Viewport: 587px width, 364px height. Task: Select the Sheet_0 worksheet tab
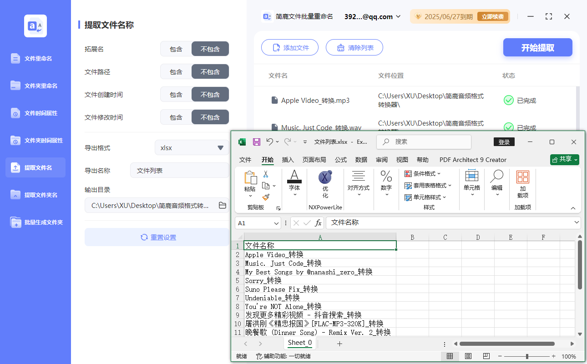299,343
